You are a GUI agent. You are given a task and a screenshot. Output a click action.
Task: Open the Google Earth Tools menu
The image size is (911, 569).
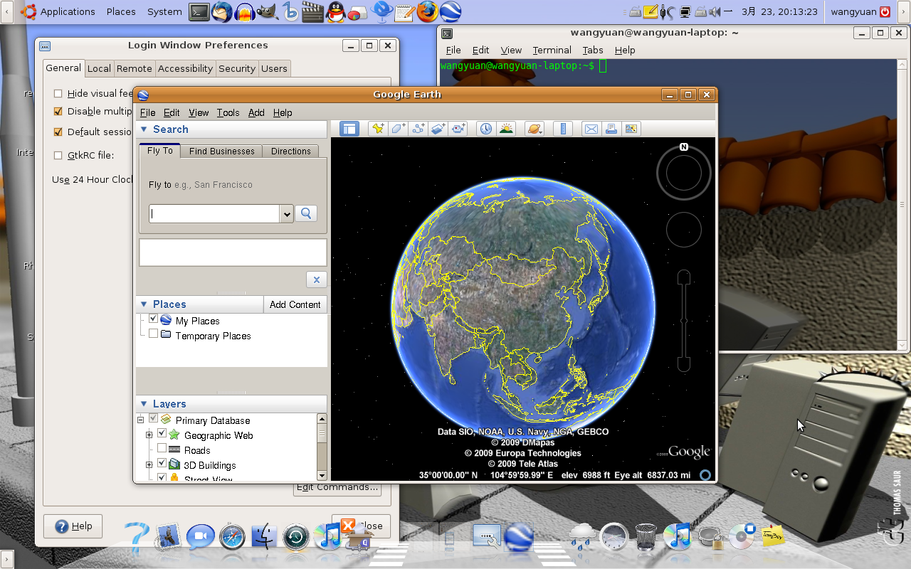[x=228, y=112]
